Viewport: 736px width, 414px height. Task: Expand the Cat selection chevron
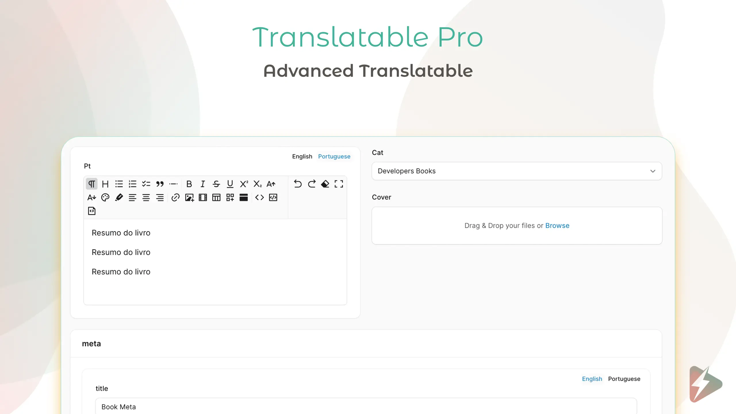pos(652,171)
